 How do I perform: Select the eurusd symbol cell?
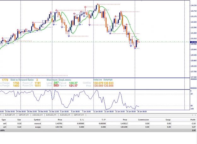[38, 124]
